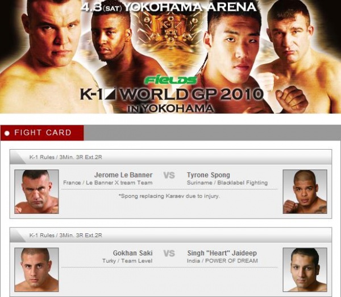Viewport: 341px width, 297px height.
Task: Click the Gokhan Saki fighter photo
Action: click(36, 270)
